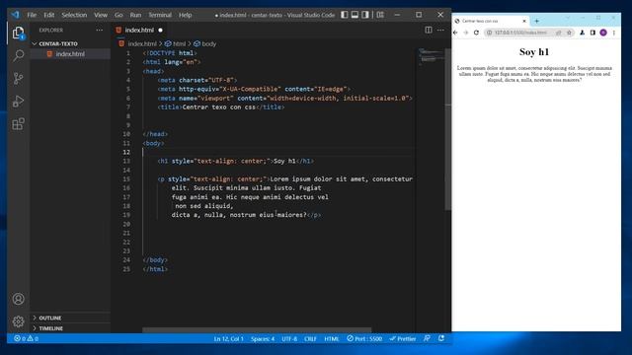Viewport: 632px width, 355px height.
Task: Open the browser side panel icon
Action: pos(592,33)
